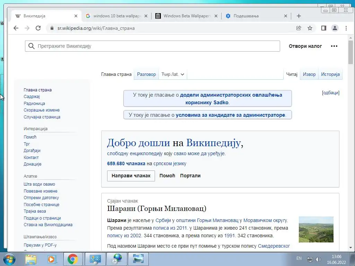Open Windows Explorer from taskbar
This screenshot has width=355, height=266.
coord(31,259)
